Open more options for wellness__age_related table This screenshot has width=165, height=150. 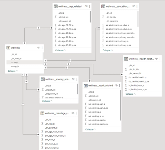click(x=90, y=6)
